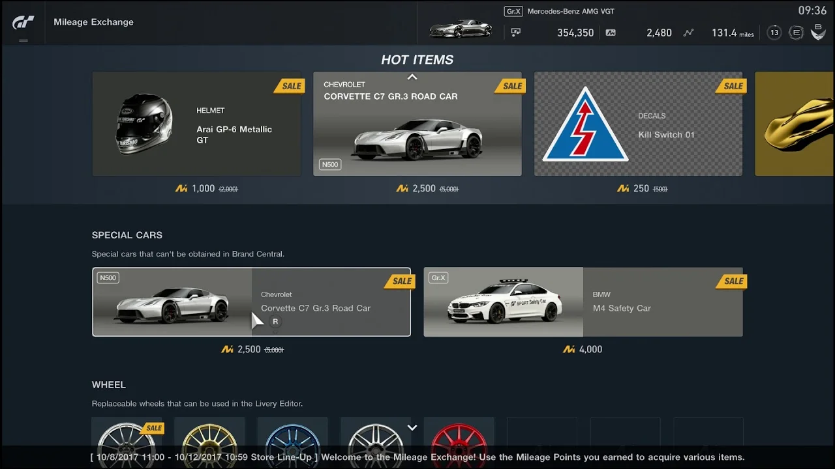
Task: Click SALE tag on Kill Switch decal
Action: click(x=731, y=86)
